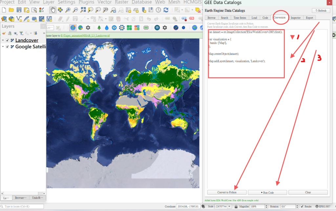Click the blue water drop plugin icon
The height and width of the screenshot is (211, 336).
coord(107,27)
